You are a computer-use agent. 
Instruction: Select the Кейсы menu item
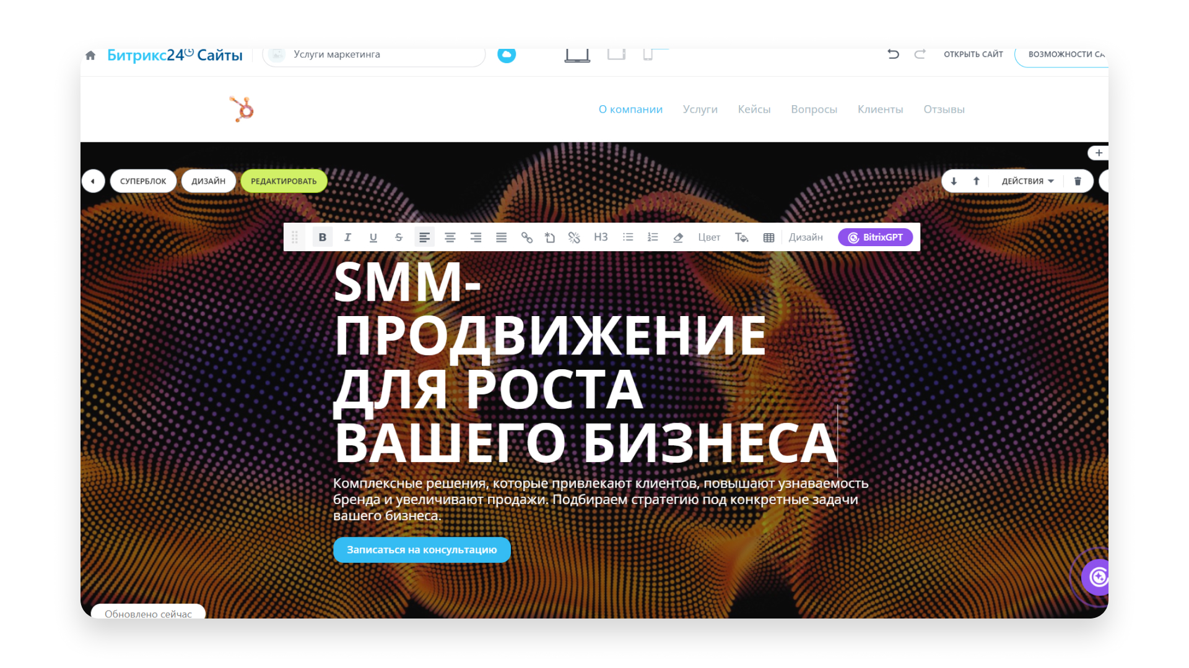(x=754, y=109)
